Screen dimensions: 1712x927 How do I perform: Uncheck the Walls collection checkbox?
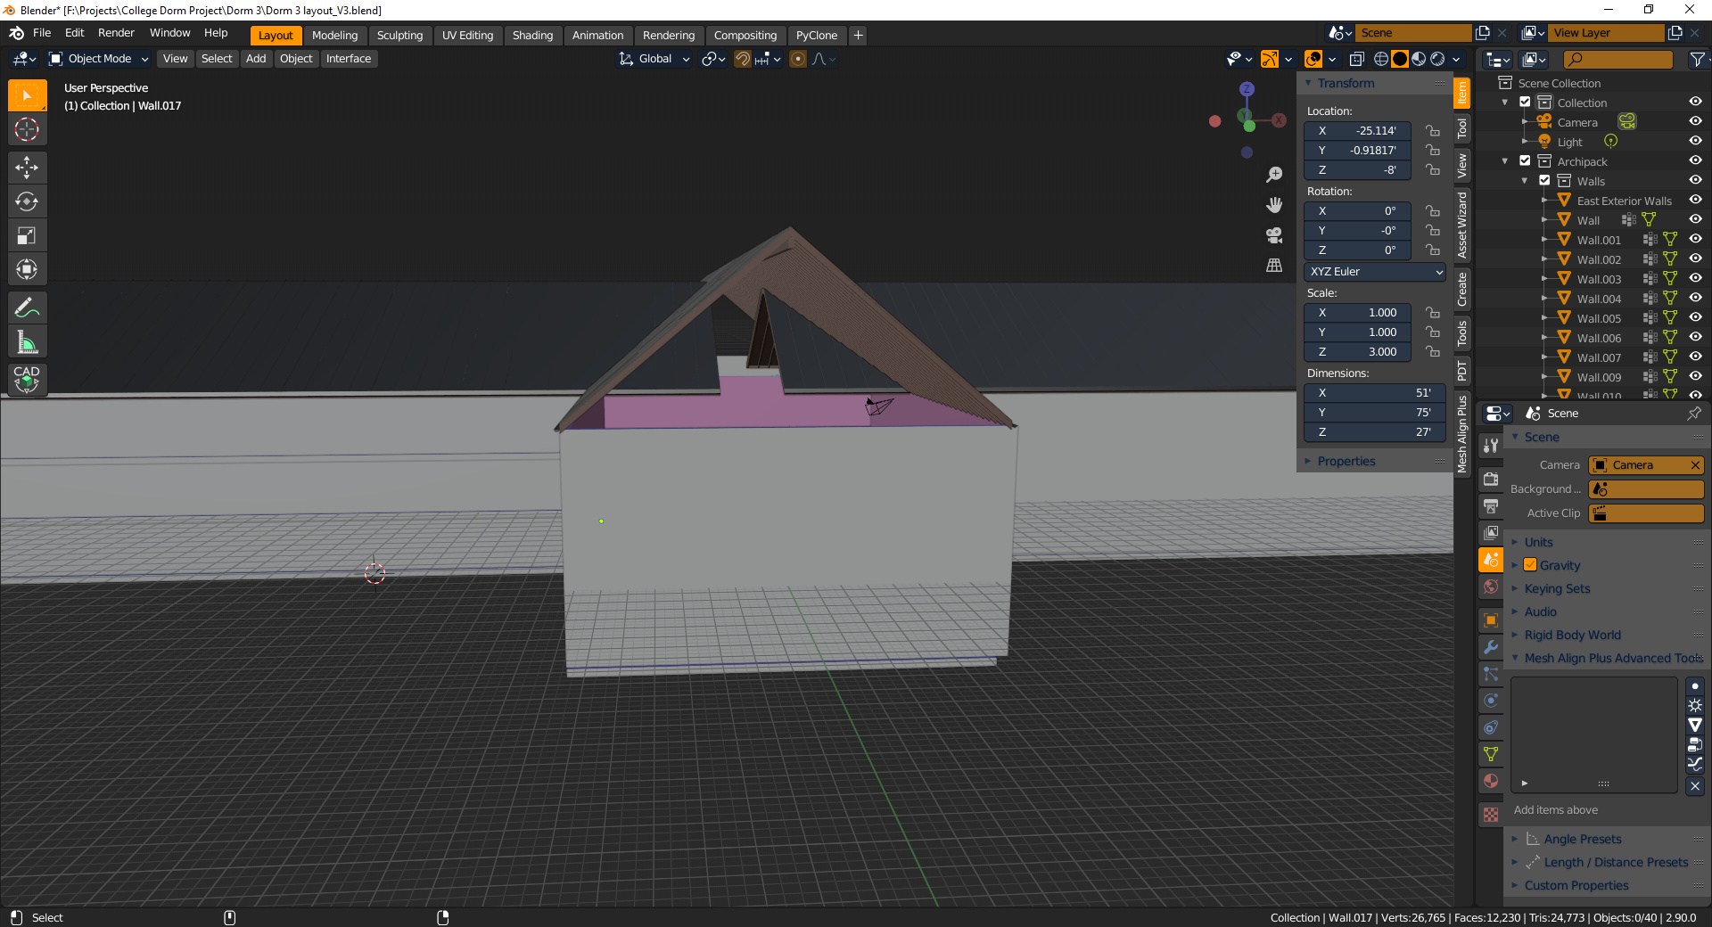coord(1544,180)
